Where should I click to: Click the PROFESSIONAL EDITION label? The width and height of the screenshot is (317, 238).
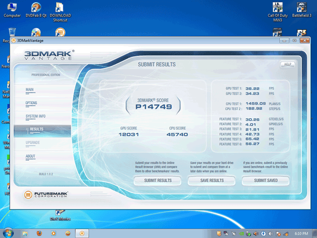click(46, 75)
